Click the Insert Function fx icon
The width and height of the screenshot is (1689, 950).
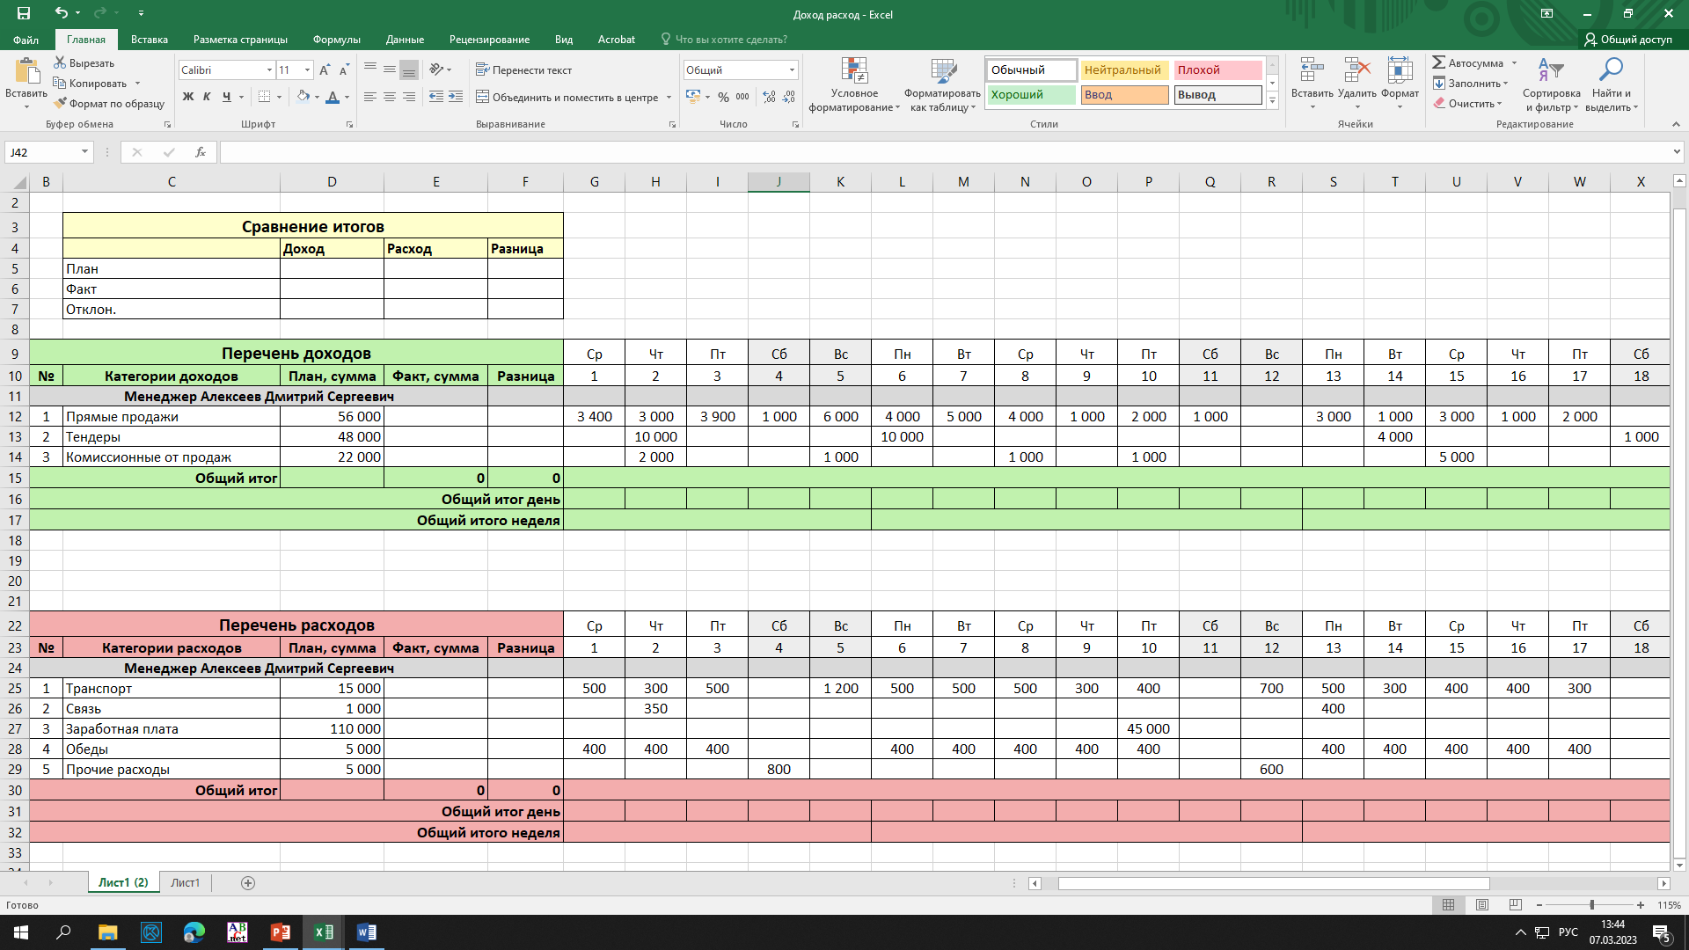point(200,152)
